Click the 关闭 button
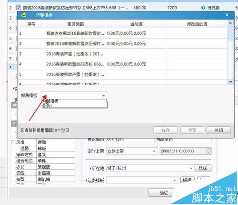The image size is (238, 205). point(218,130)
